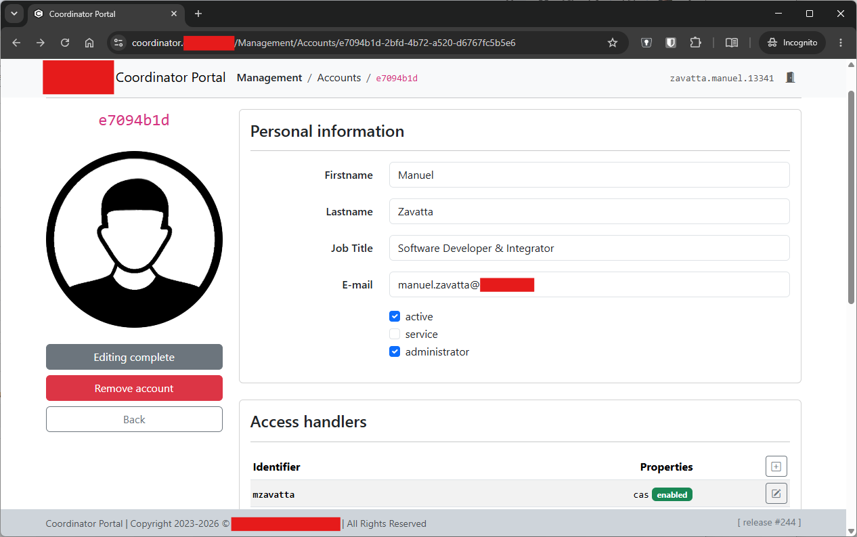Click the Personal information heading

click(x=327, y=131)
